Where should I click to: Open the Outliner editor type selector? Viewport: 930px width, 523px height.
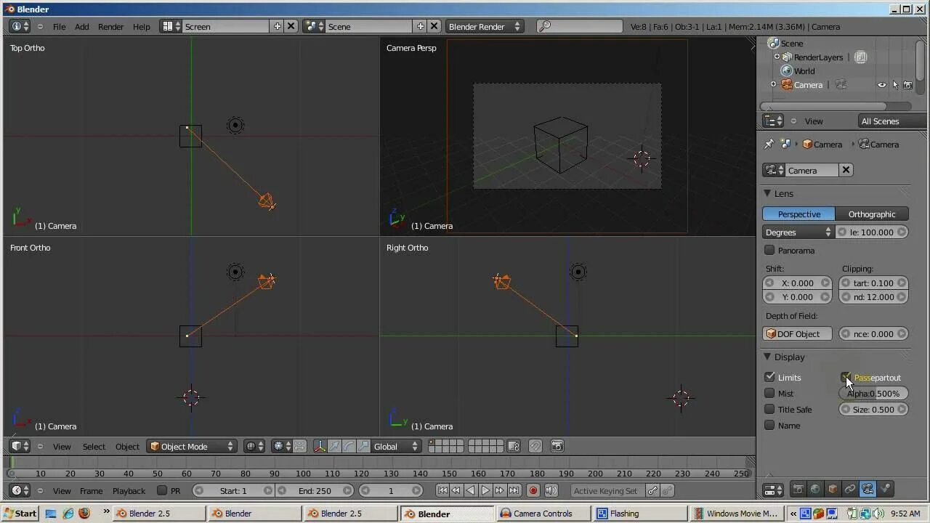pos(773,121)
